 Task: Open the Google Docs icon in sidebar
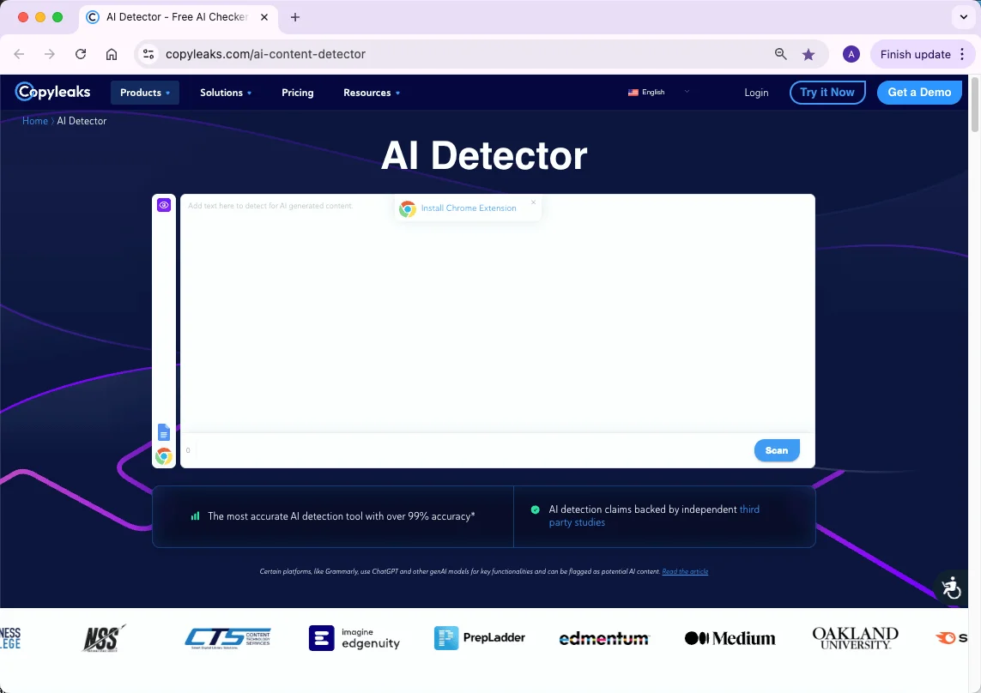coord(164,432)
